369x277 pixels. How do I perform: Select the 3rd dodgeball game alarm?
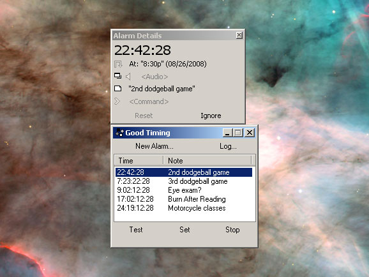pyautogui.click(x=184, y=181)
